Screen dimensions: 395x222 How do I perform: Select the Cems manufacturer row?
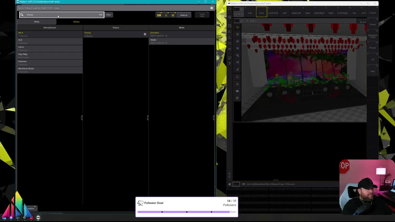(x=50, y=48)
